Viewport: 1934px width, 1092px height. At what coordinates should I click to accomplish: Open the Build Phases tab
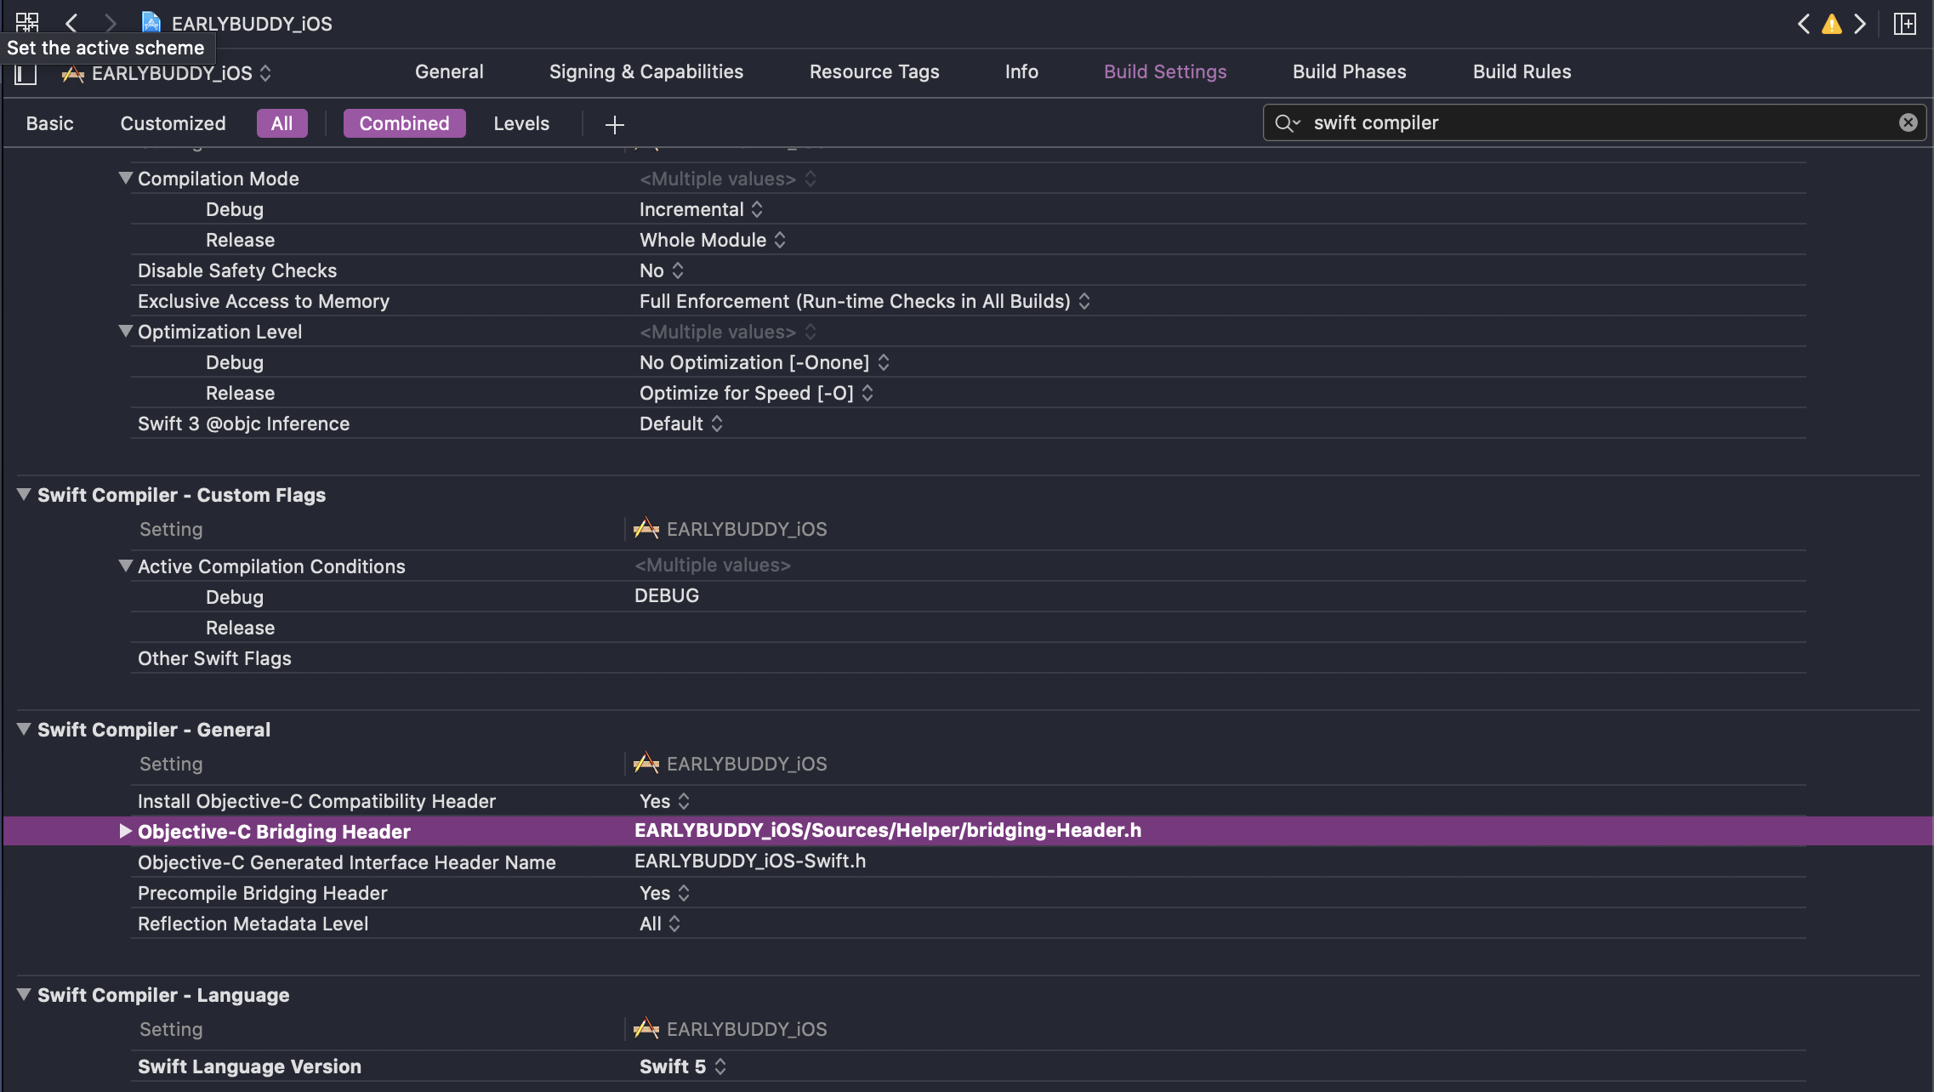coord(1349,71)
